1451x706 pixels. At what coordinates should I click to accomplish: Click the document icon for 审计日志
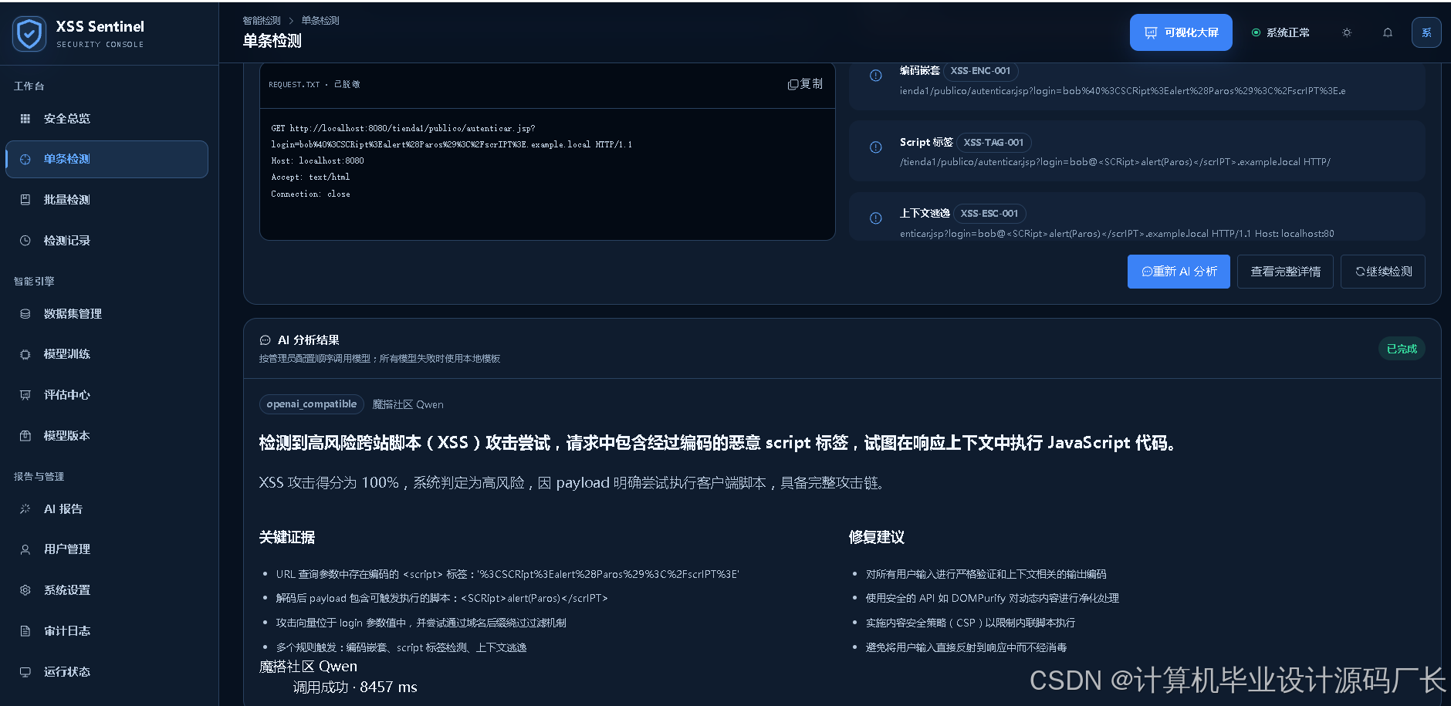(x=25, y=631)
